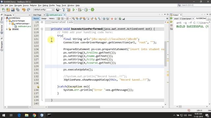211x118 pixels.
Task: Open the Run Project dropdown arrow
Action: [x=76, y=10]
